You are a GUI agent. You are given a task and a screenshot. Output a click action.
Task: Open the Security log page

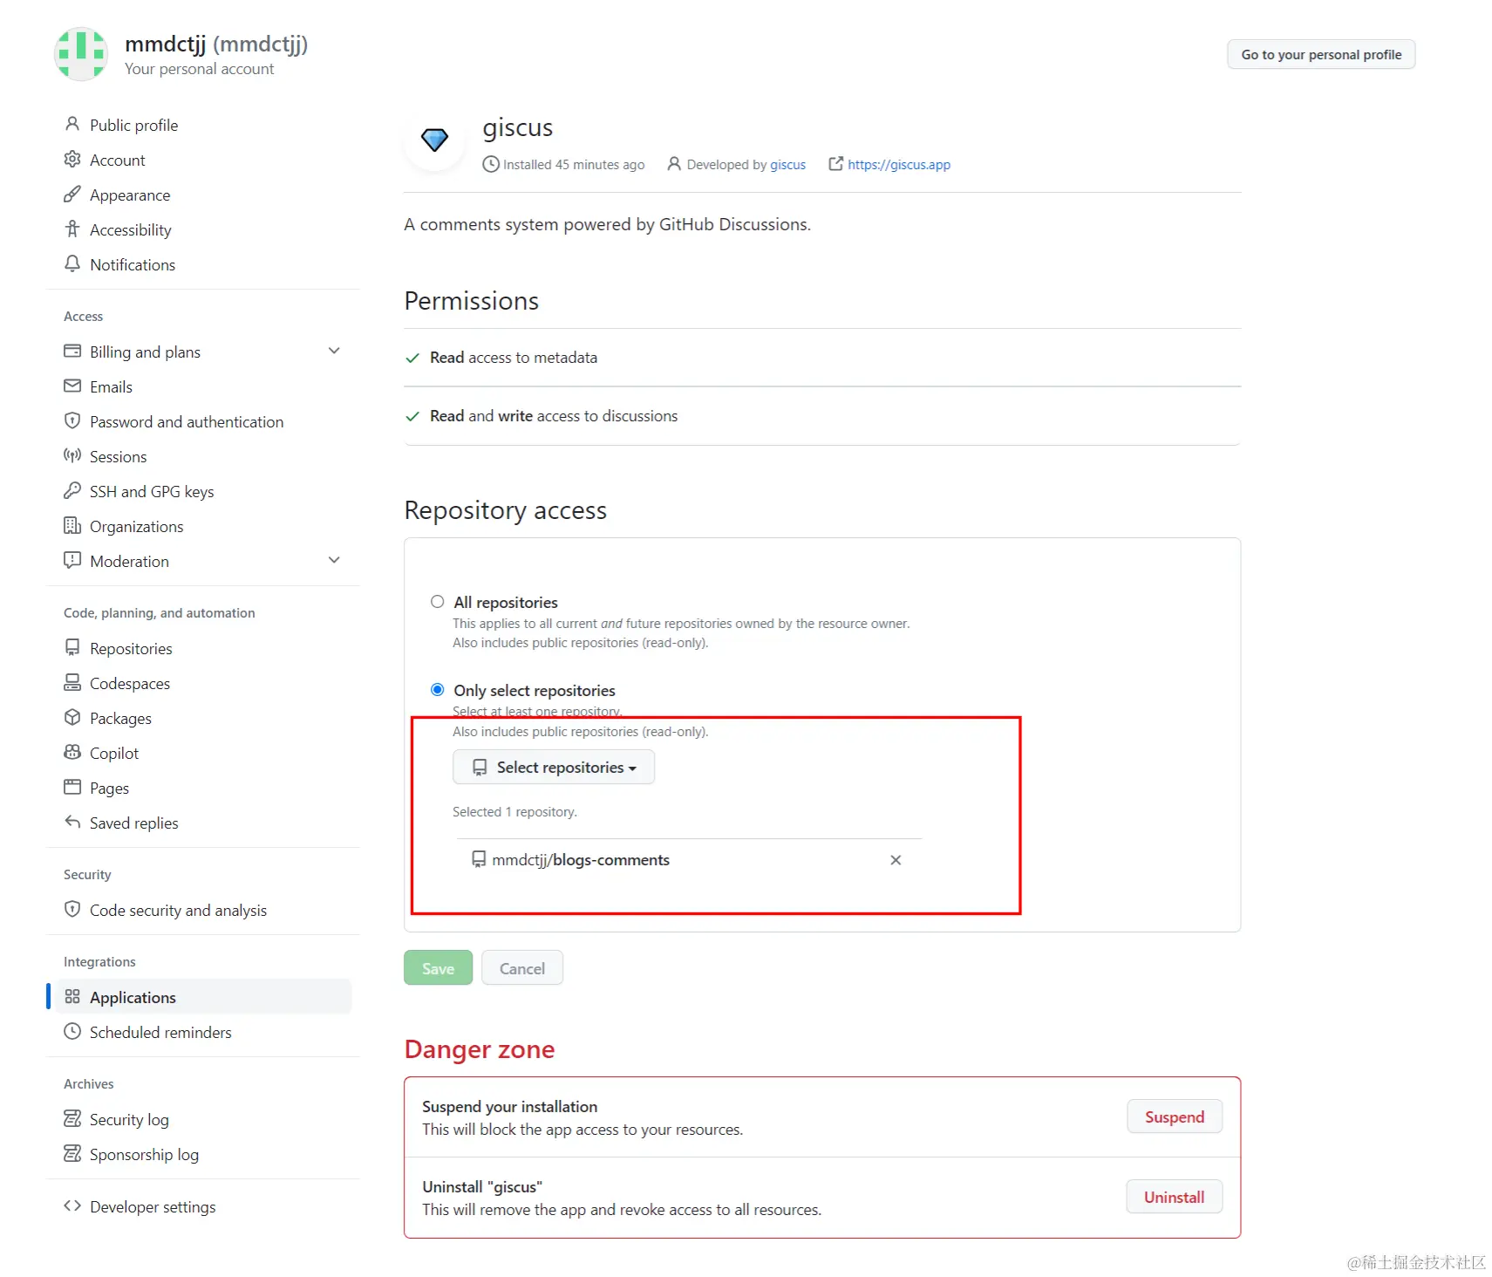pyautogui.click(x=129, y=1119)
